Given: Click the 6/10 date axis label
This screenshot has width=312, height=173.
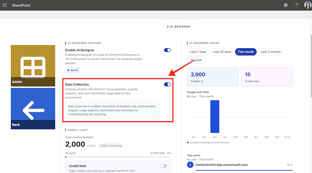Looking at the screenshot, I should click(287, 137).
